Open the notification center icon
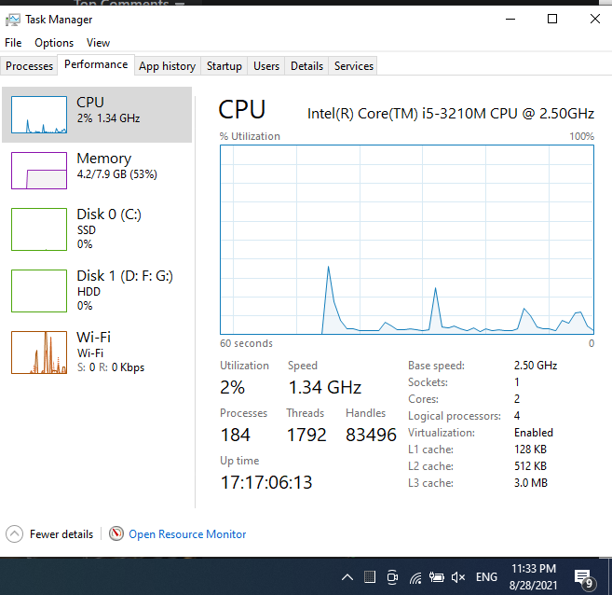The height and width of the screenshot is (595, 612). pyautogui.click(x=585, y=578)
